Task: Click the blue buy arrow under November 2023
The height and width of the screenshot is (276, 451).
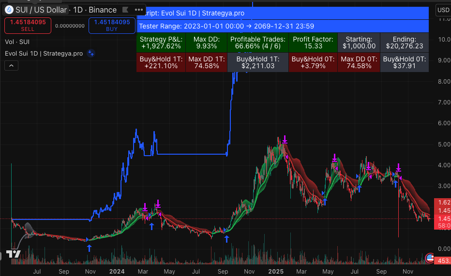Action: [89, 248]
